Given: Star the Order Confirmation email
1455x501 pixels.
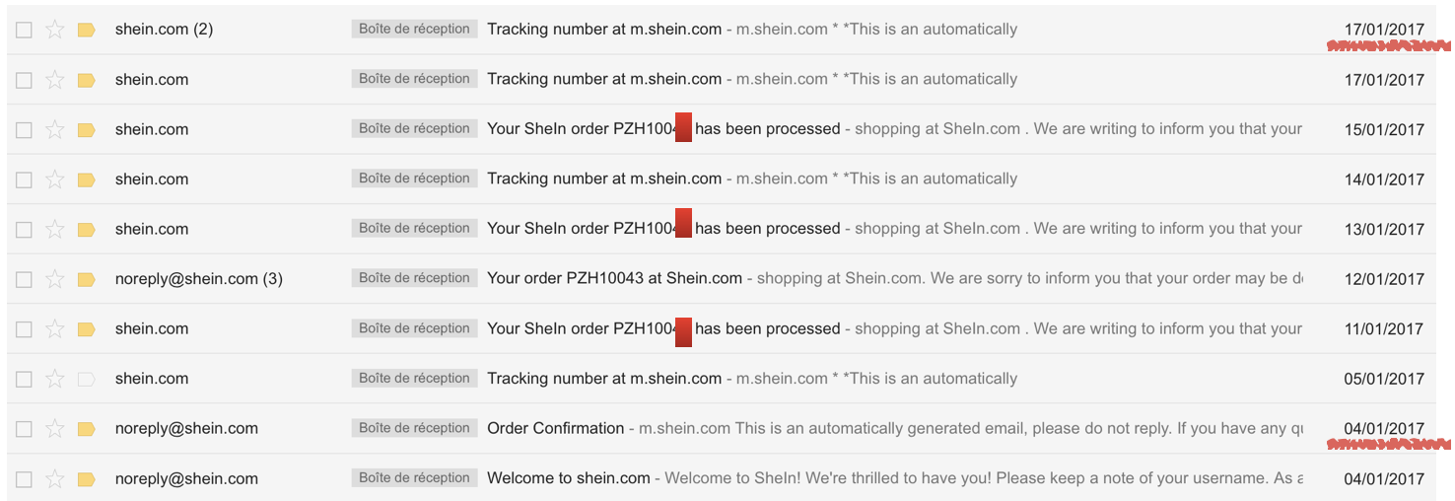Looking at the screenshot, I should (x=55, y=429).
